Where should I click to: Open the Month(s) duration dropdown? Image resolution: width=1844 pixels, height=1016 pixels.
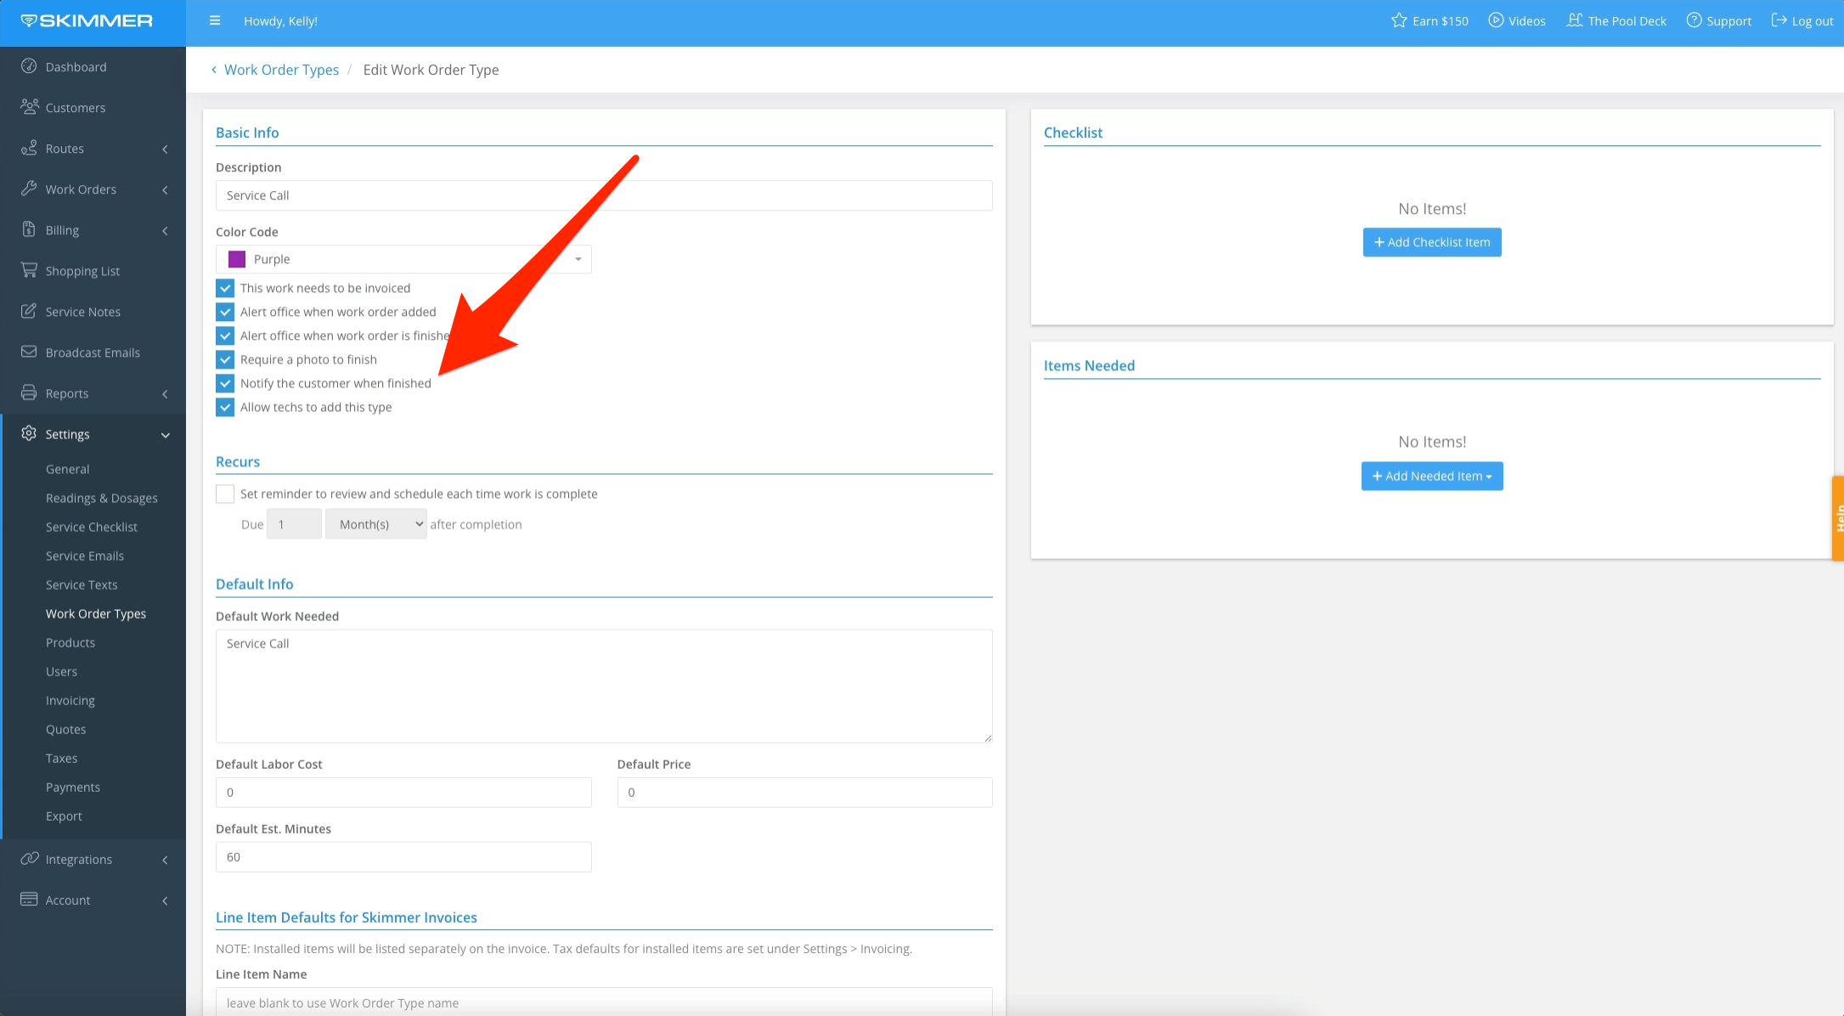[x=375, y=523]
